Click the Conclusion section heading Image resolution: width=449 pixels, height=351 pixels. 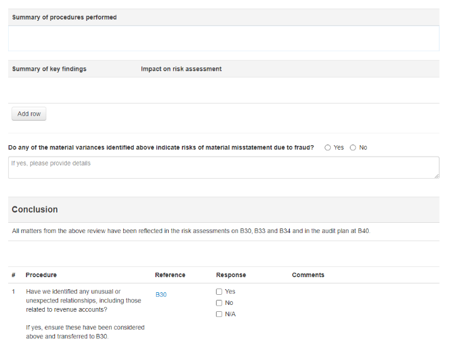(35, 210)
